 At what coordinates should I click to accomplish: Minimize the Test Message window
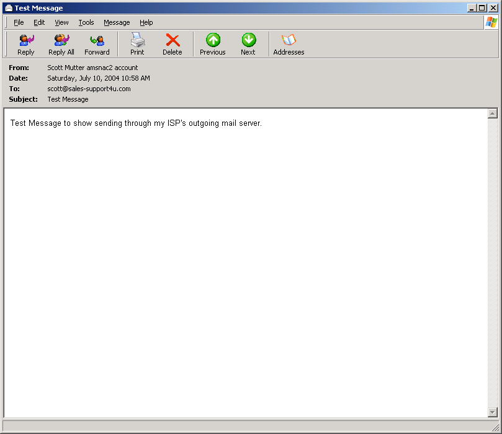pyautogui.click(x=471, y=8)
